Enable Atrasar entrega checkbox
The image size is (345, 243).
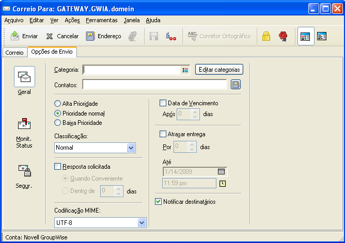tap(163, 134)
